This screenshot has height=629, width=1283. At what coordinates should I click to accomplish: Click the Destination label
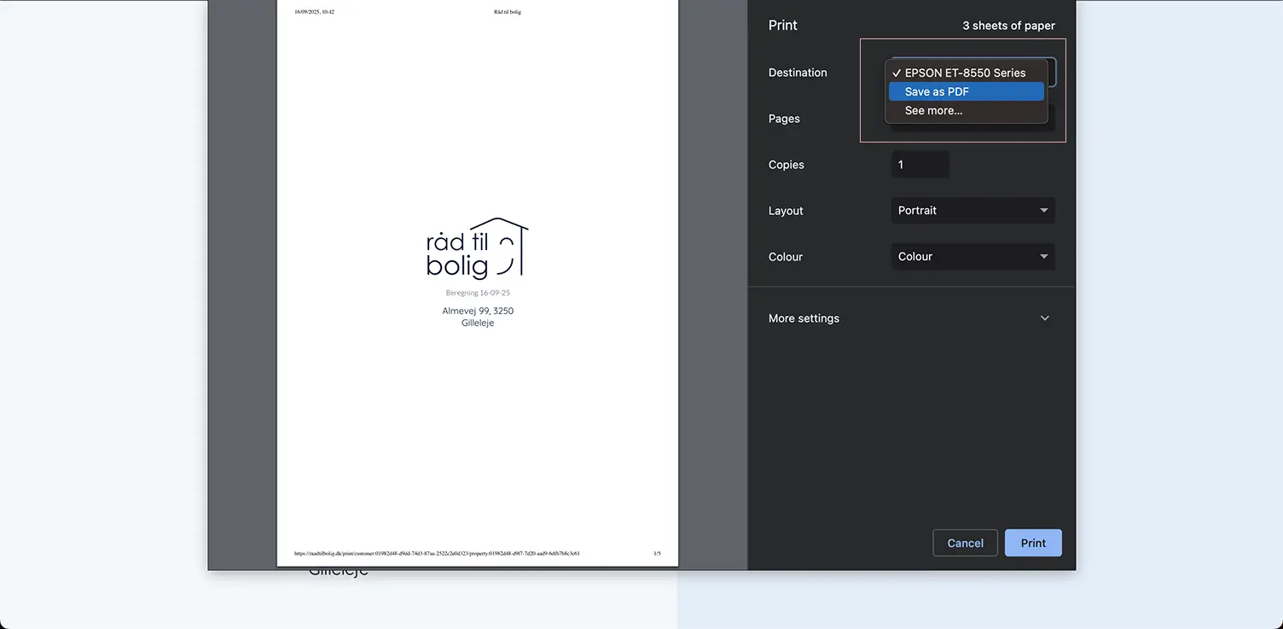pyautogui.click(x=798, y=73)
